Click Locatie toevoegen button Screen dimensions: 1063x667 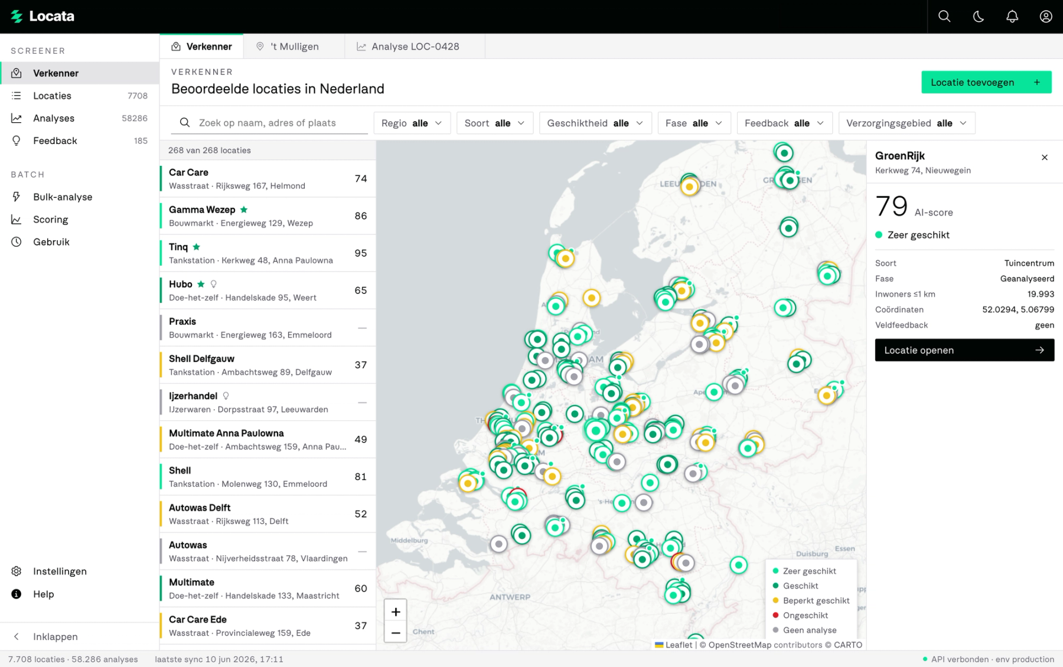click(986, 82)
